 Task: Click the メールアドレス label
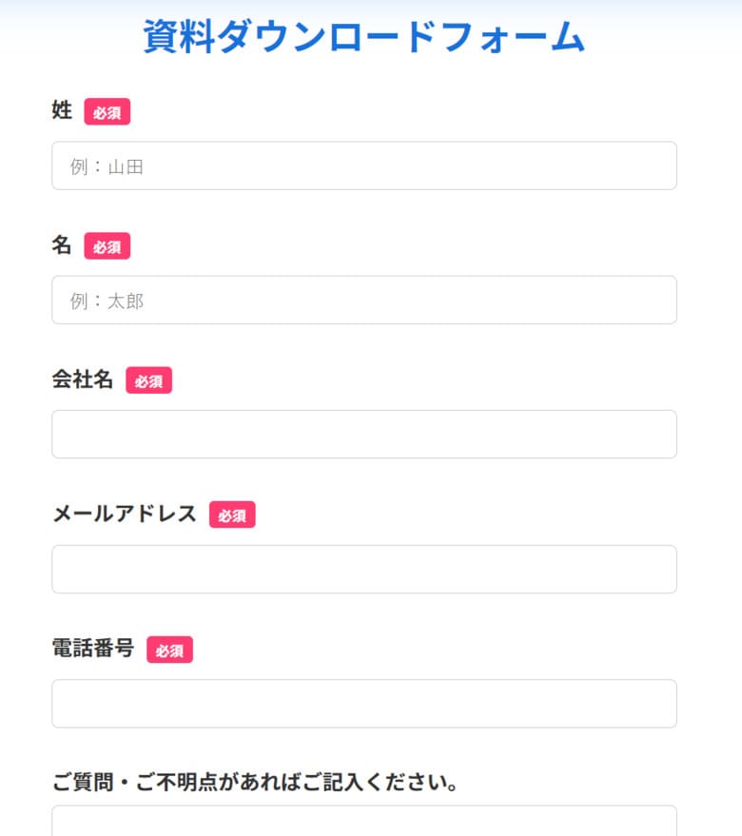point(125,514)
